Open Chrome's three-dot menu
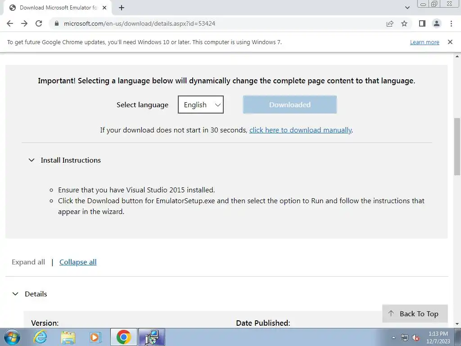This screenshot has height=346, width=461. tap(451, 23)
